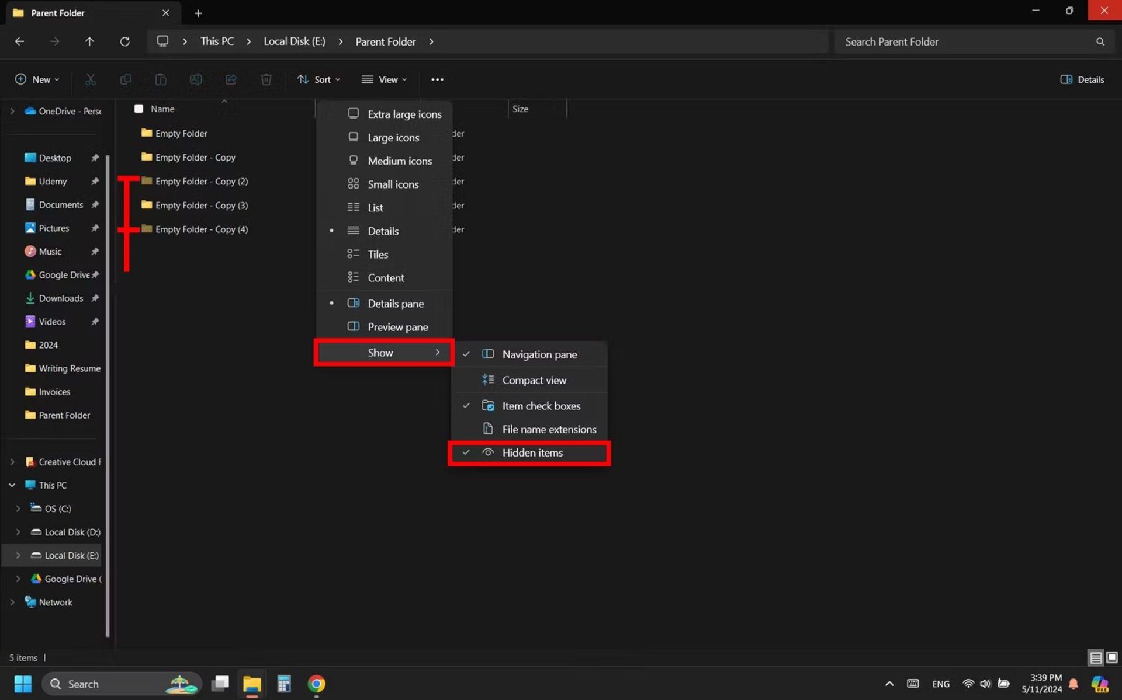The height and width of the screenshot is (700, 1122).
Task: Select Details pane option
Action: coord(394,302)
